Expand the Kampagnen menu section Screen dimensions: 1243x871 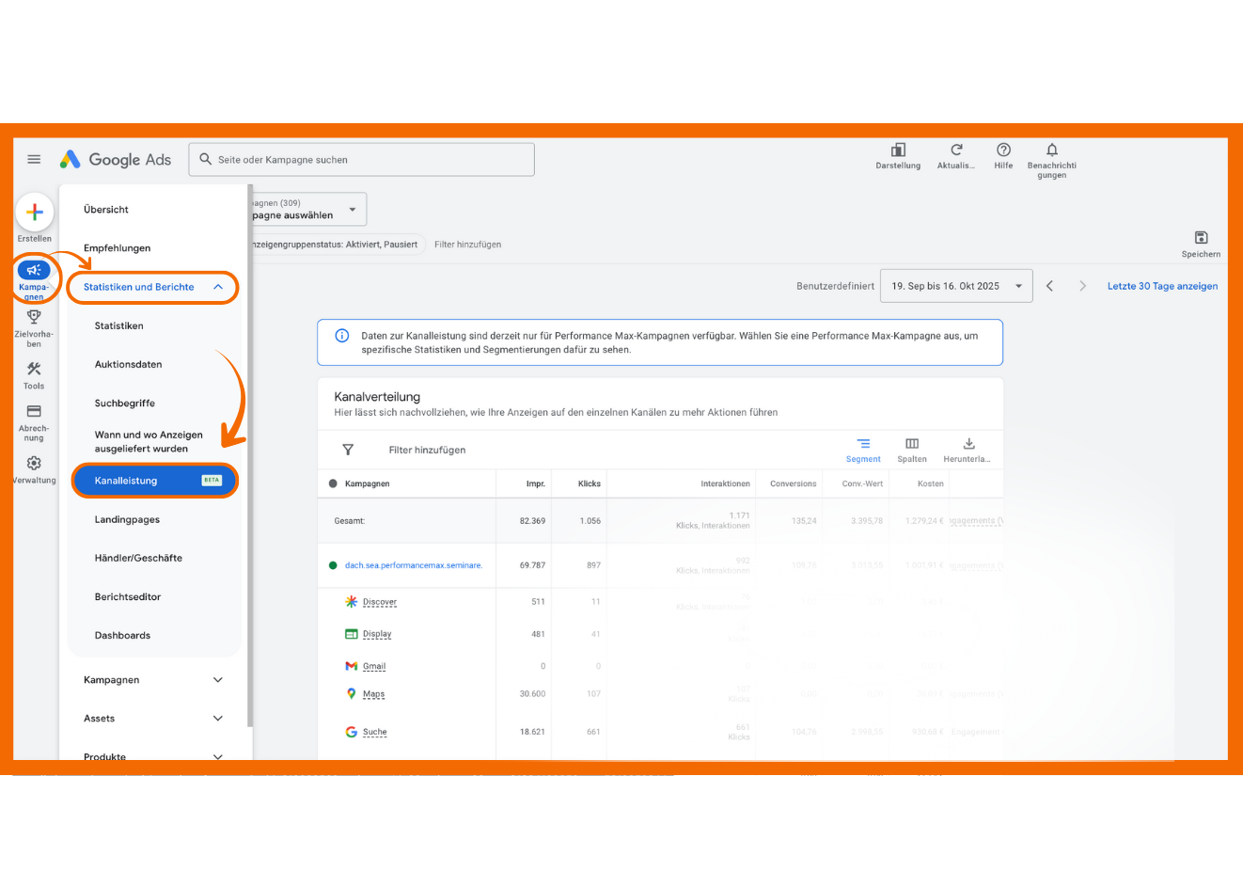[218, 680]
